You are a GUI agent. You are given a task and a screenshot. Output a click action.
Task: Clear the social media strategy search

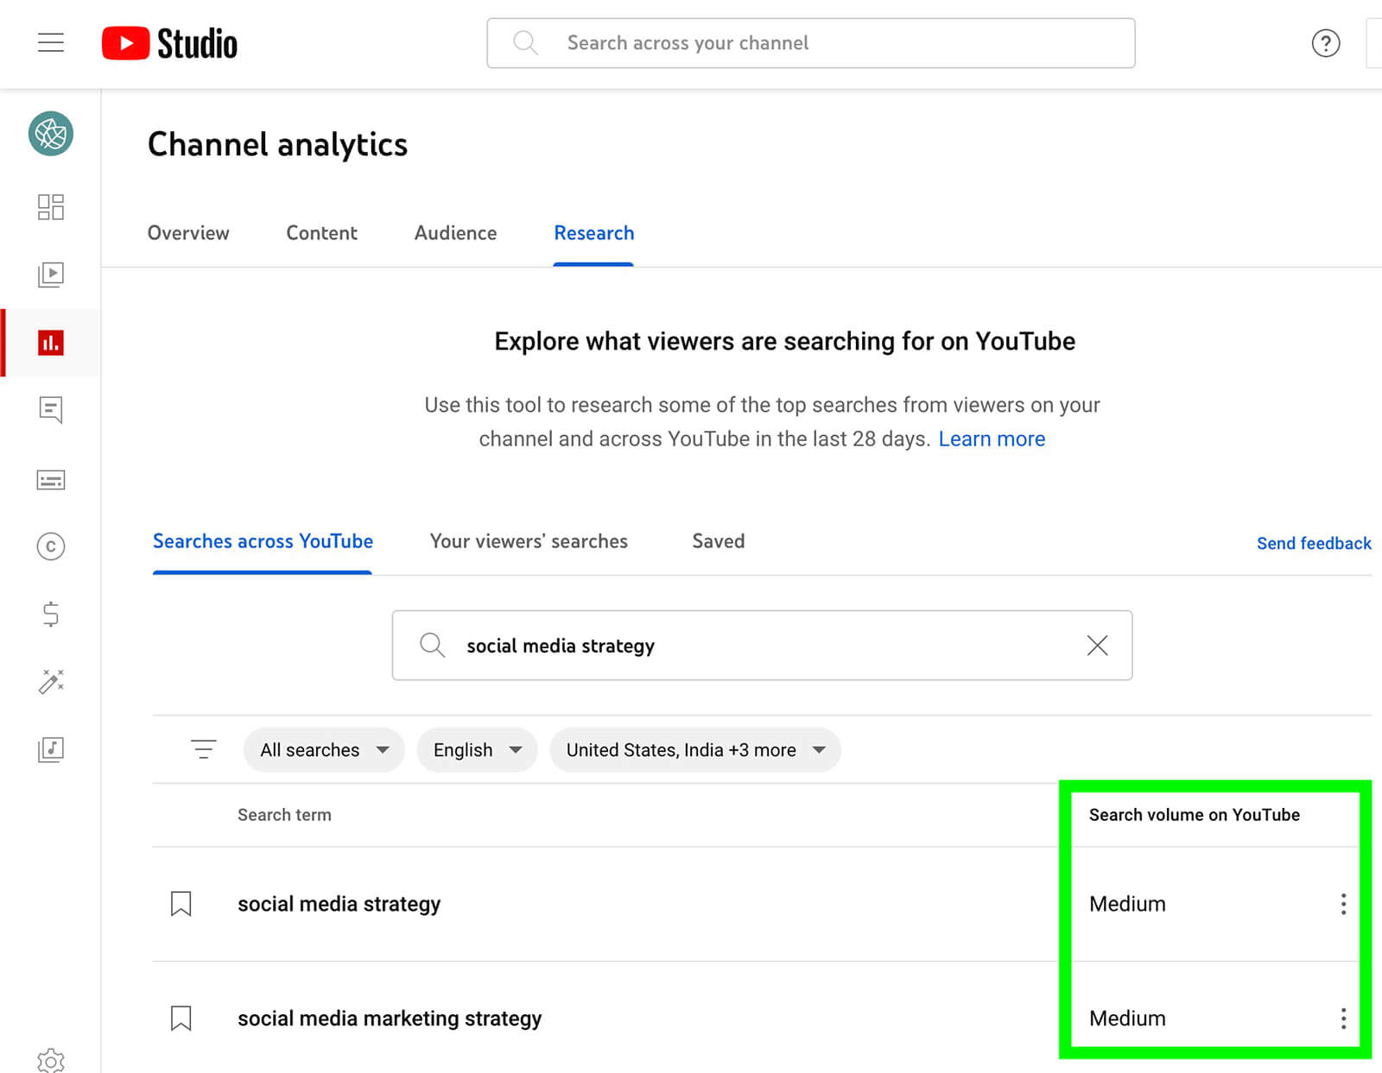click(1097, 646)
